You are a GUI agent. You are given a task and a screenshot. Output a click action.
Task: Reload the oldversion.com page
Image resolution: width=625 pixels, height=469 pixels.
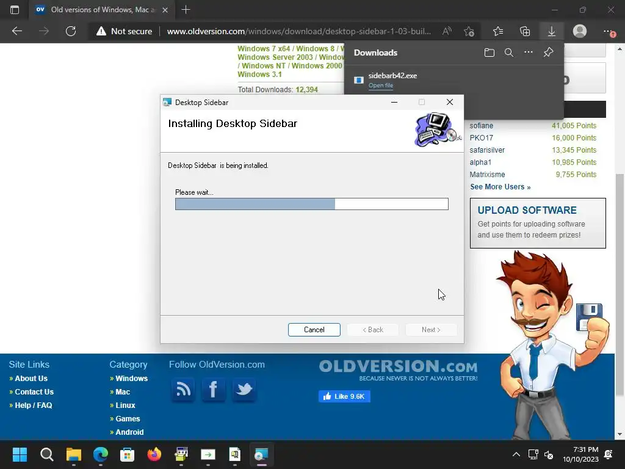point(71,31)
